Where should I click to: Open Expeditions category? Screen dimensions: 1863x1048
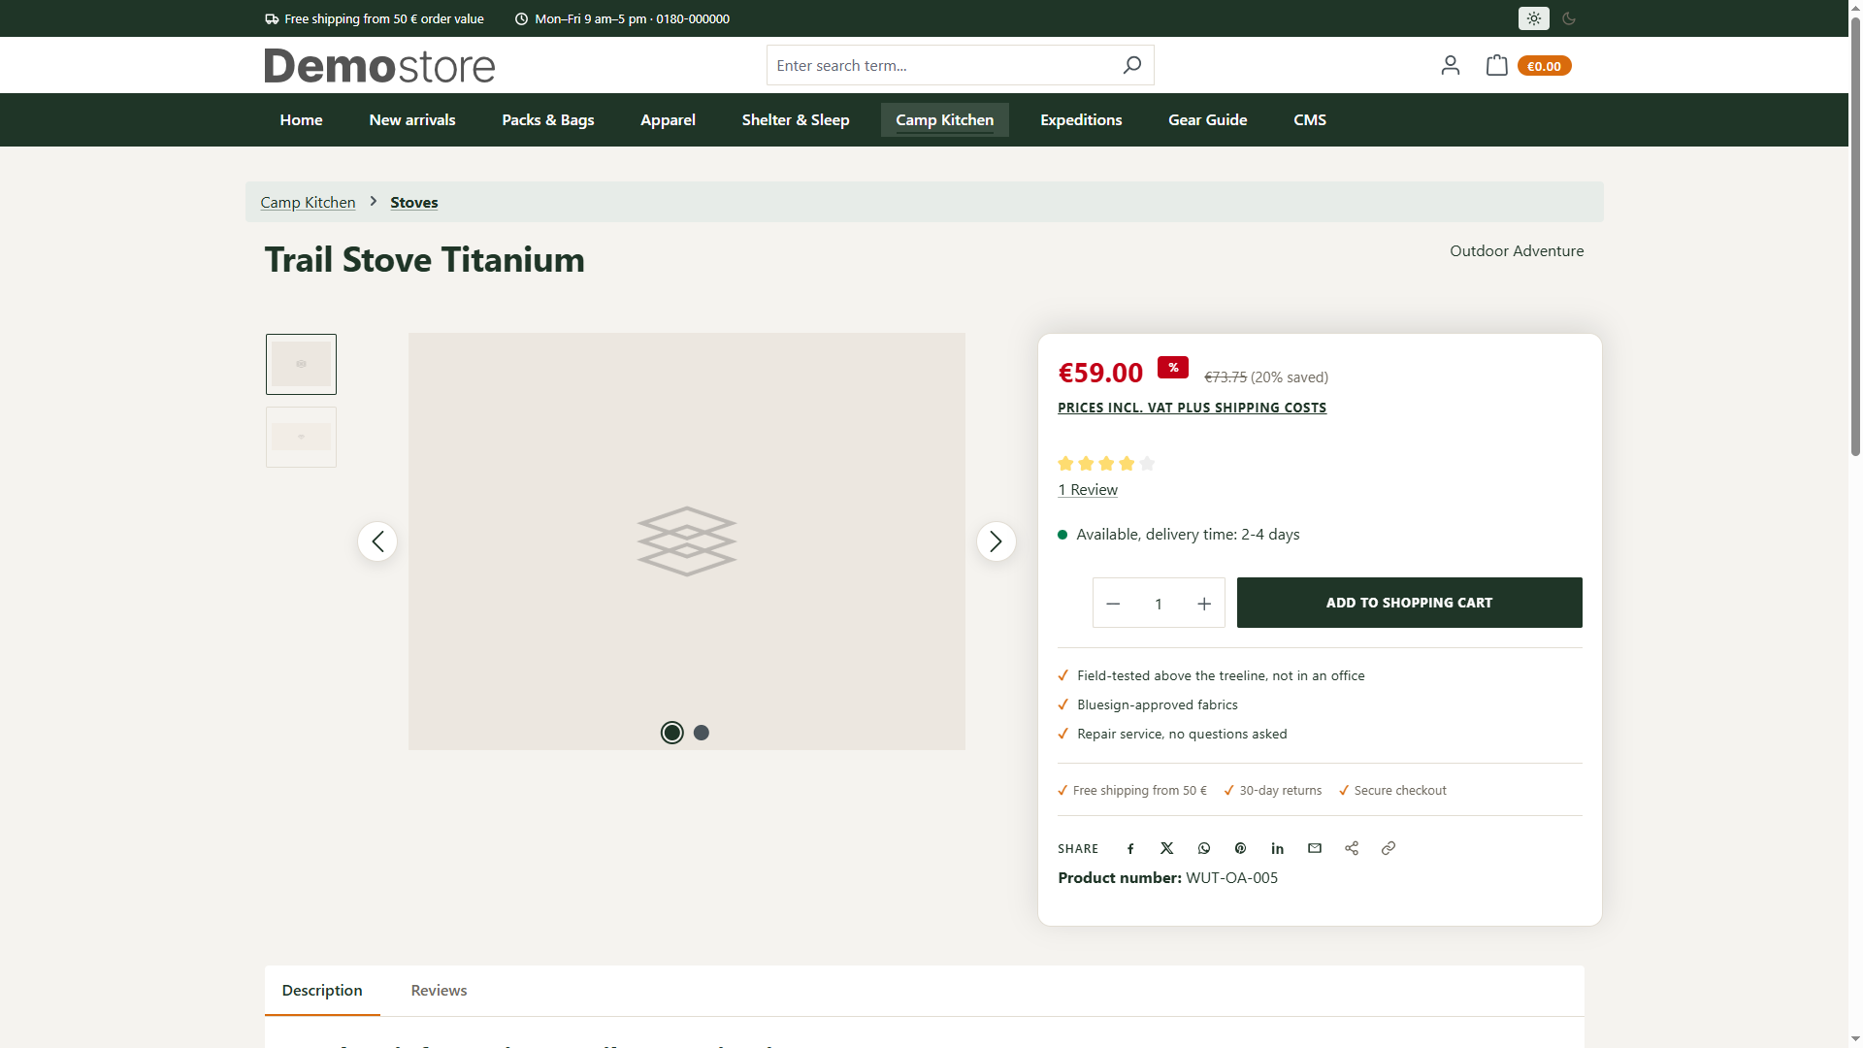tap(1081, 119)
